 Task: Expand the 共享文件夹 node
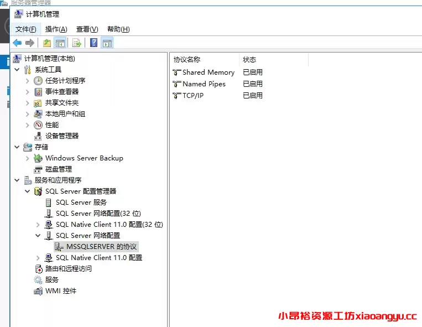point(27,103)
